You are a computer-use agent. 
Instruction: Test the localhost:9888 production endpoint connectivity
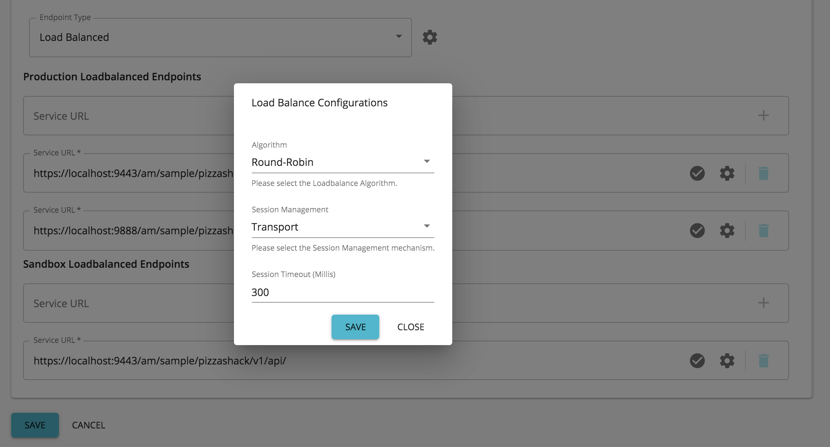697,230
